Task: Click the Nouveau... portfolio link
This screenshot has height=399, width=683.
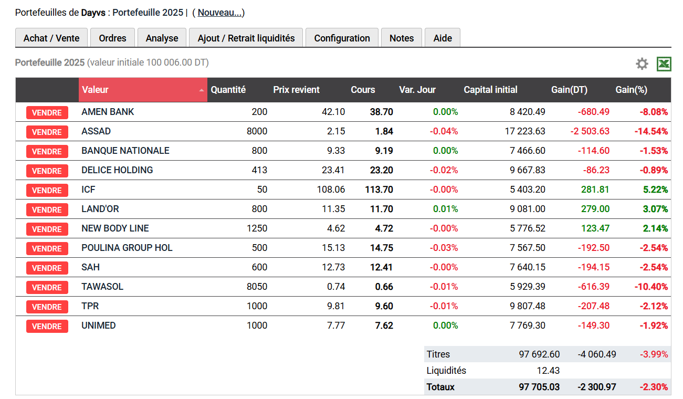Action: (219, 13)
